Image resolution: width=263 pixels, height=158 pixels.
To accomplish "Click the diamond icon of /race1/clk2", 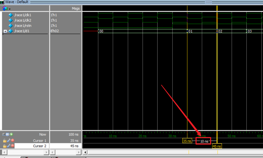I will [x=11, y=20].
